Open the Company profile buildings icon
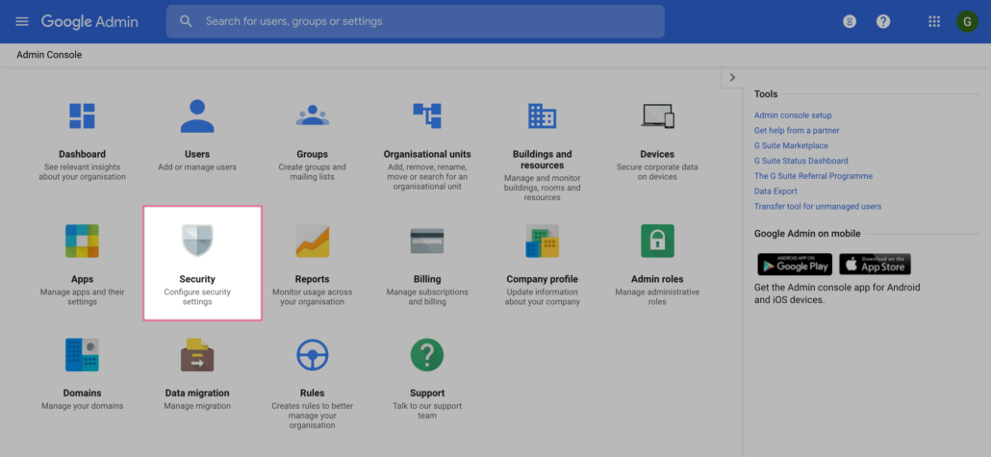This screenshot has height=457, width=991. [543, 241]
